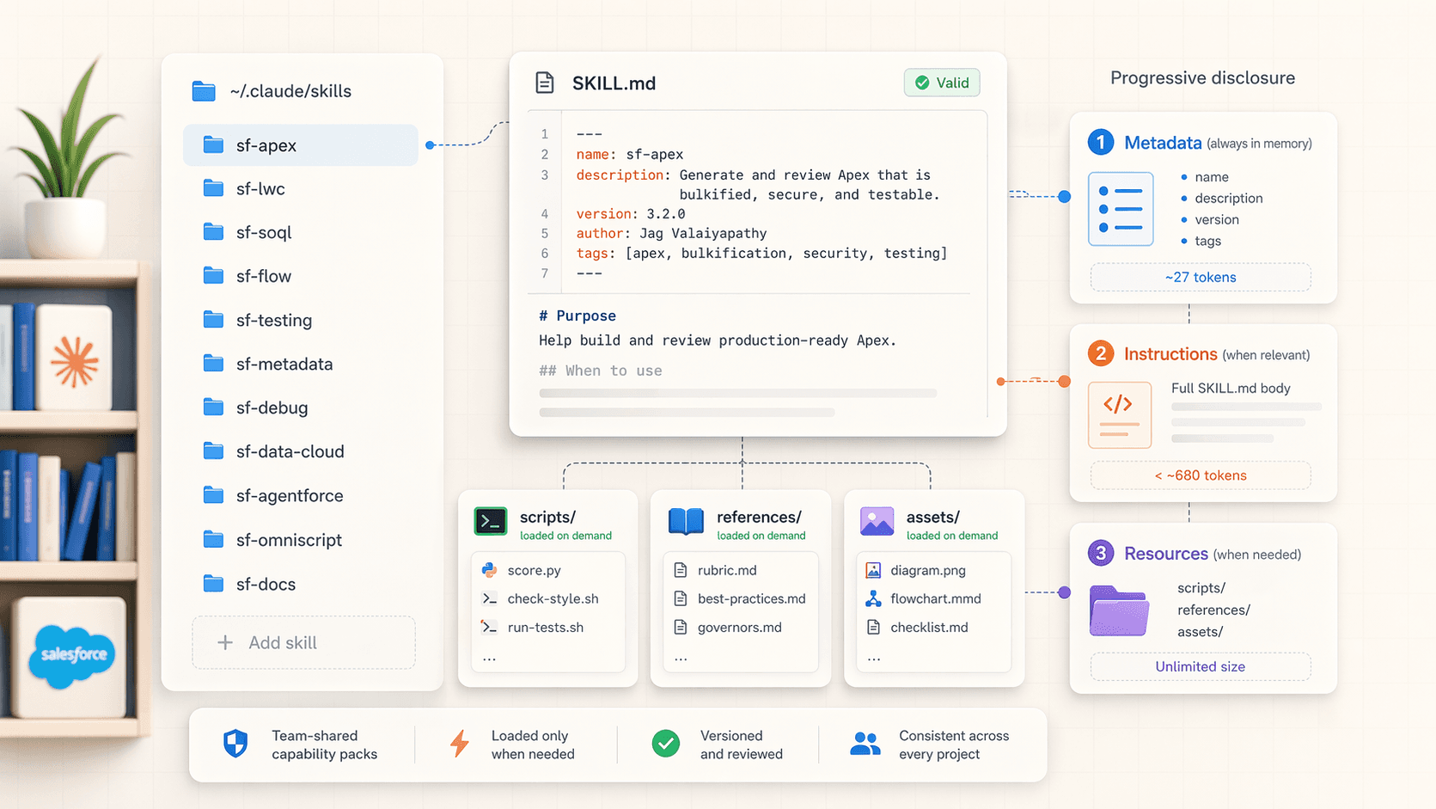Click the Metadata list icon
Image resolution: width=1436 pixels, height=809 pixels.
pyautogui.click(x=1121, y=209)
